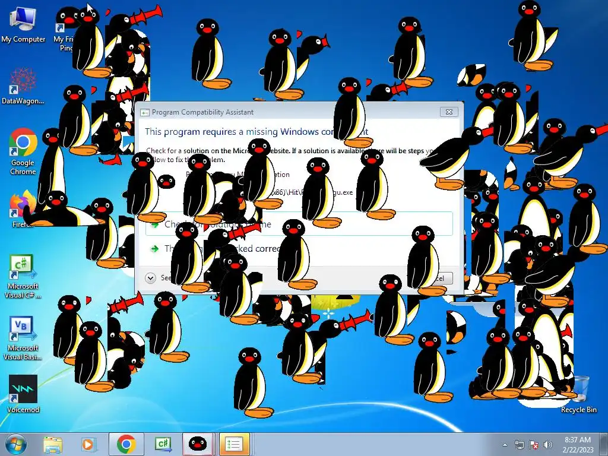Launch the Firefox desktop shortcut

click(x=23, y=210)
